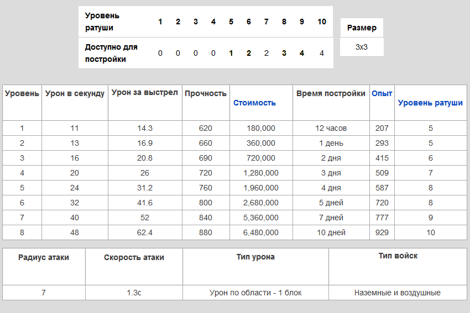Click the blue Опыт header link

click(382, 94)
